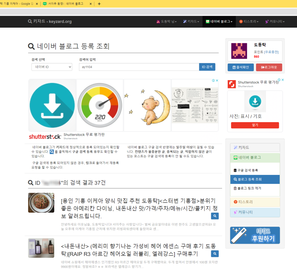Screen dimensions: 297x271
Task: Select 네이버 블로그 section in sidebar menu
Action: pos(255,157)
